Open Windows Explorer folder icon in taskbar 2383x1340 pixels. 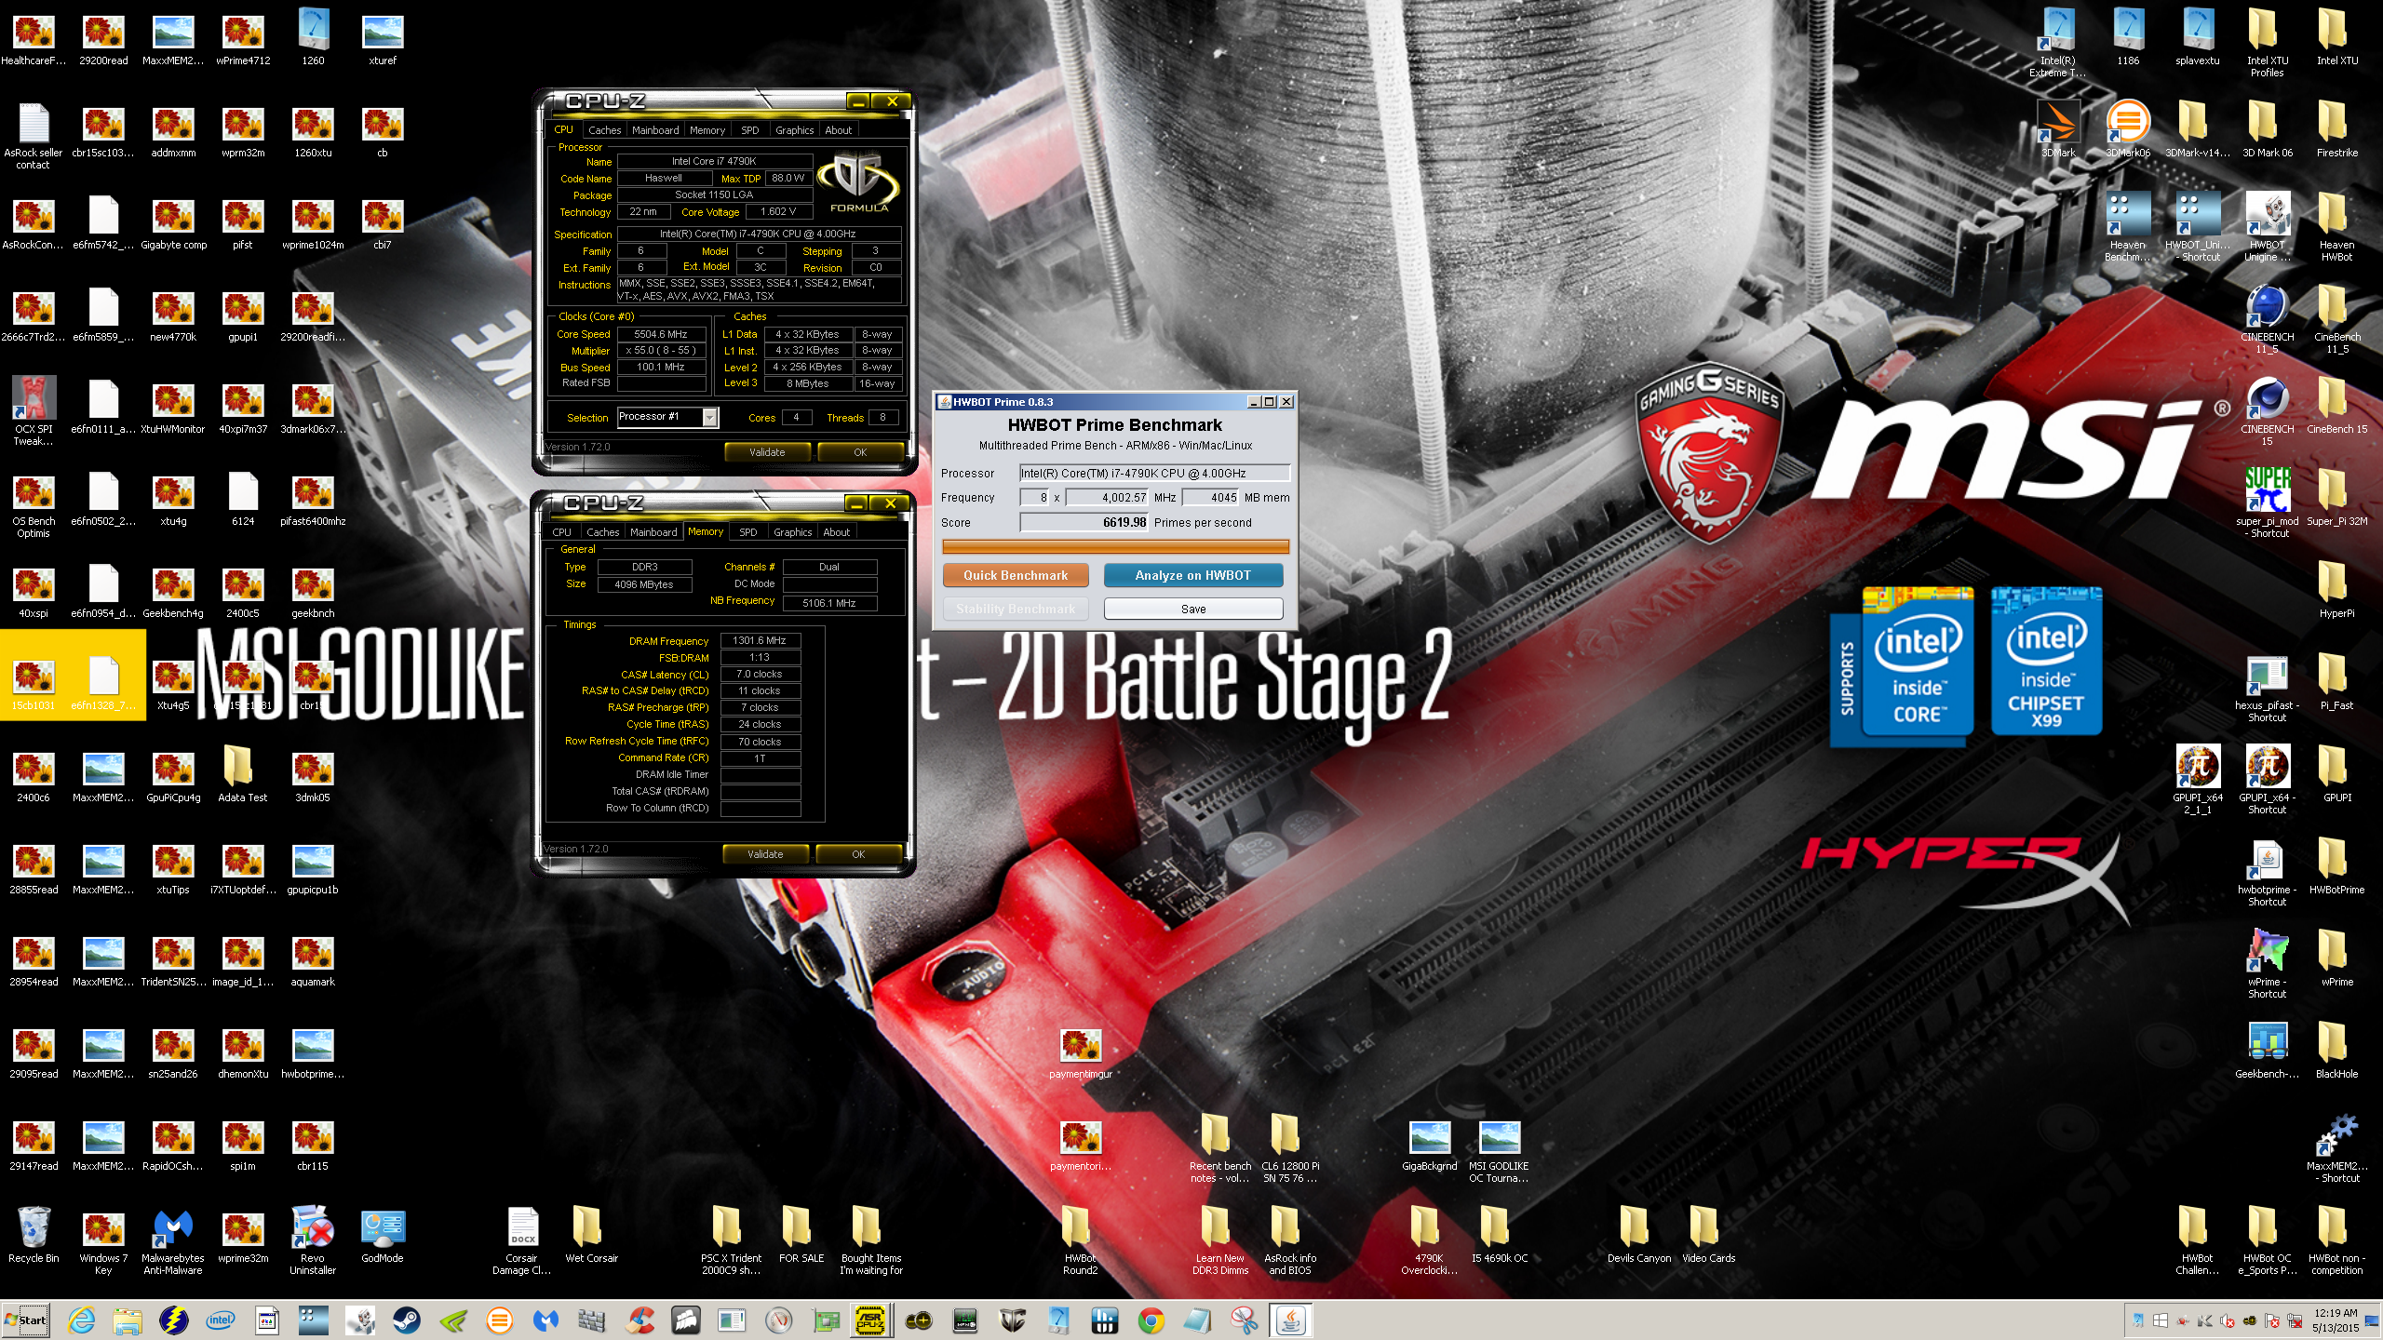pos(128,1320)
